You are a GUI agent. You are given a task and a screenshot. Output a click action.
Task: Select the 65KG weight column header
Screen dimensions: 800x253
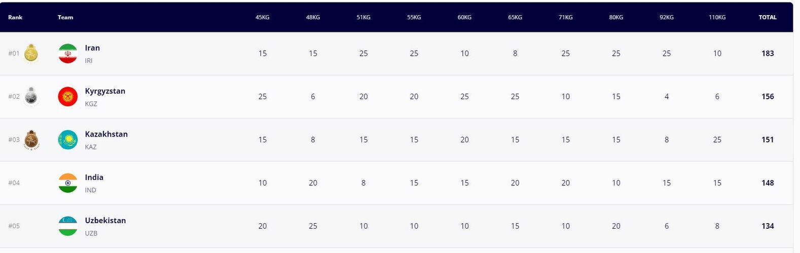coord(515,17)
